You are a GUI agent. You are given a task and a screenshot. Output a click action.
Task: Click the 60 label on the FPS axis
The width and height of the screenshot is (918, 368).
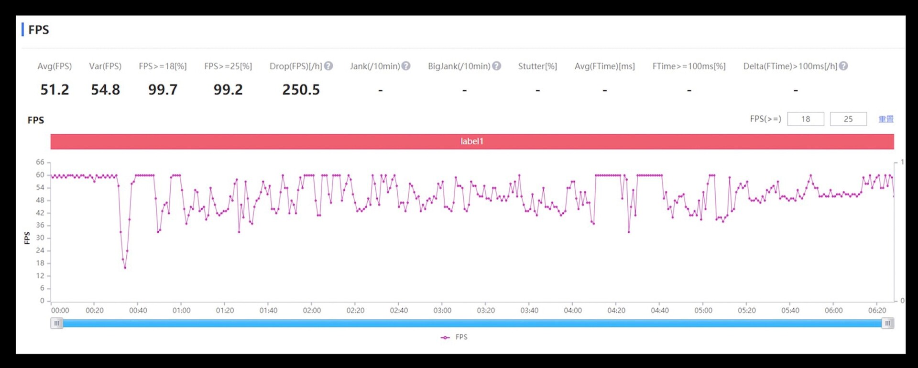(40, 175)
